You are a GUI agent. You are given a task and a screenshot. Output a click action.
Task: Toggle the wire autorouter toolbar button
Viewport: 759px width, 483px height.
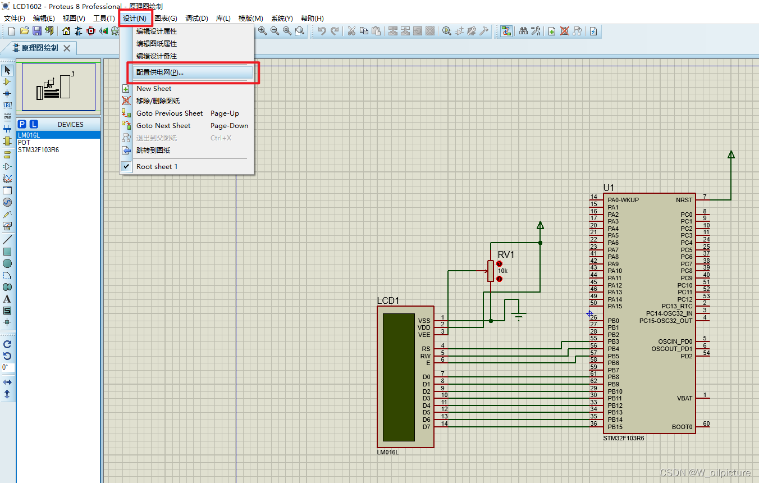pos(506,31)
